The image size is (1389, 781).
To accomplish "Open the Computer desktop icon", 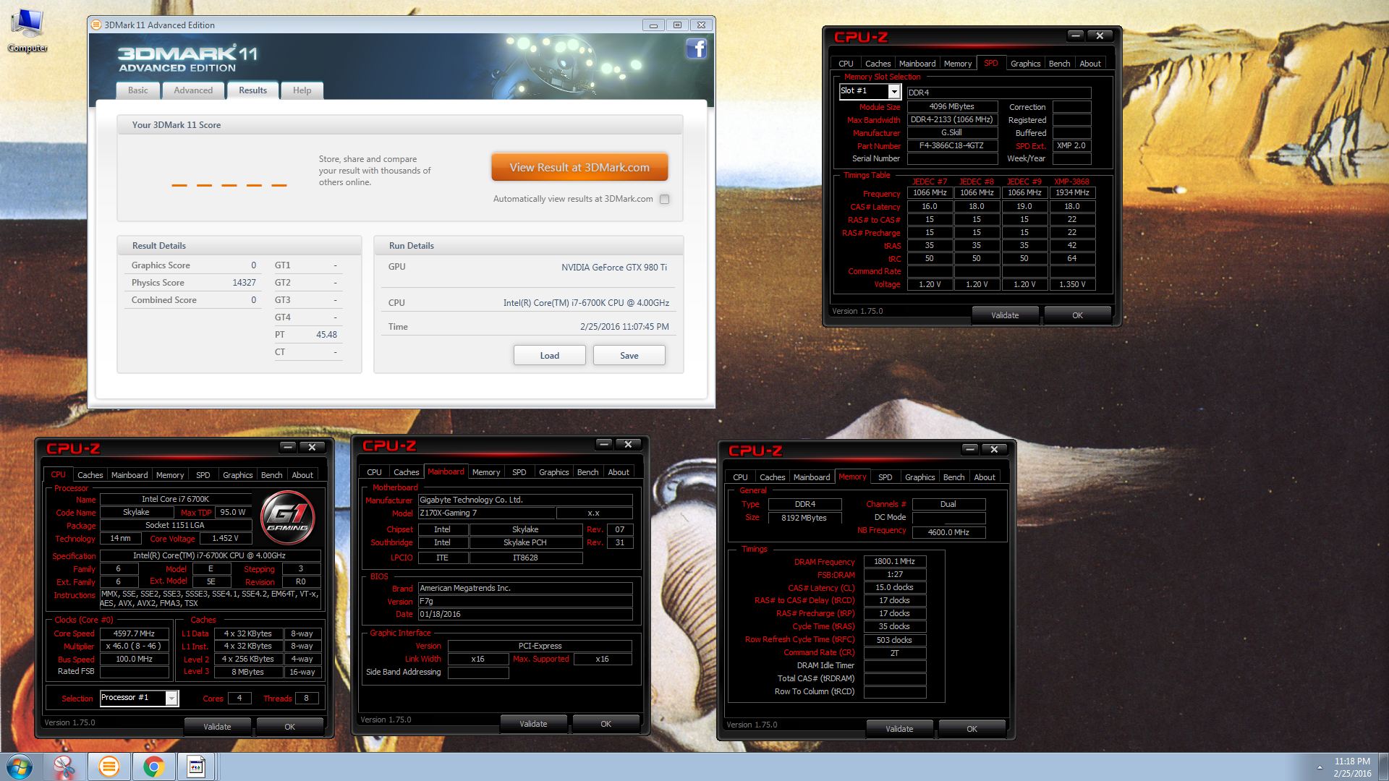I will (x=27, y=30).
